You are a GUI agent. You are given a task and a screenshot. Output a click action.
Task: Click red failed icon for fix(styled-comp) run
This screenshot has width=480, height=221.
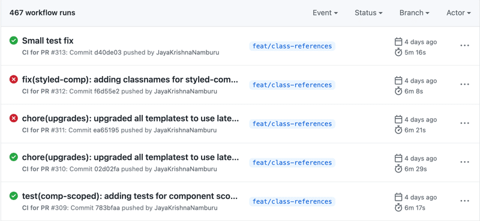point(13,80)
